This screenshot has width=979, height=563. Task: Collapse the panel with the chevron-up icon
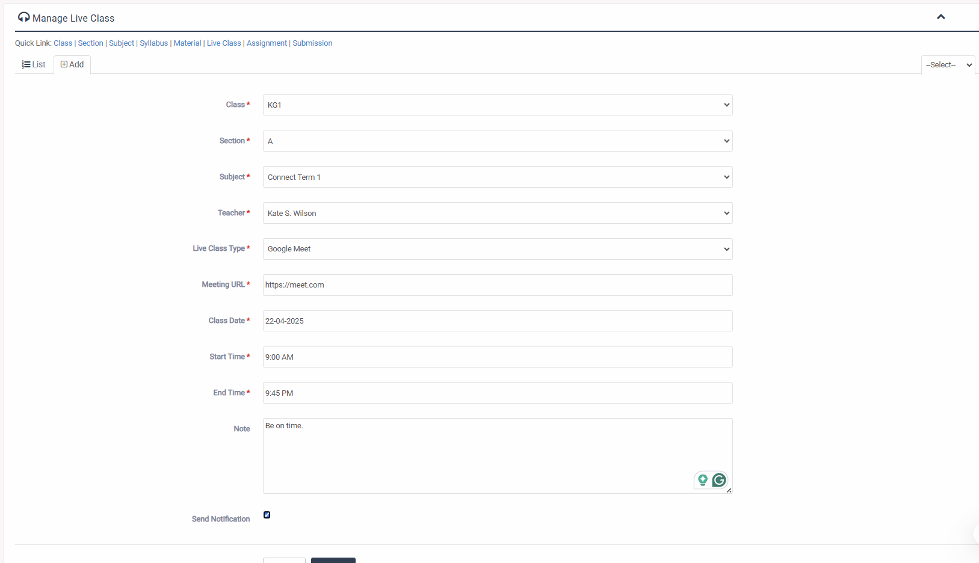(x=940, y=17)
